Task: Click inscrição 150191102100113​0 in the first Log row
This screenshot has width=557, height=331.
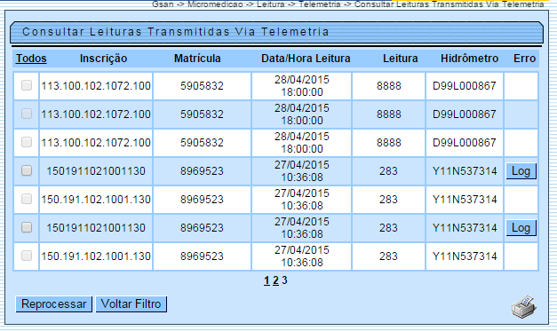Action: 96,171
